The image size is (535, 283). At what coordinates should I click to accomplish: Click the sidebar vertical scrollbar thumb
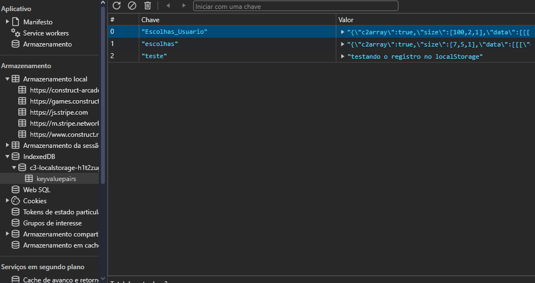[103, 95]
